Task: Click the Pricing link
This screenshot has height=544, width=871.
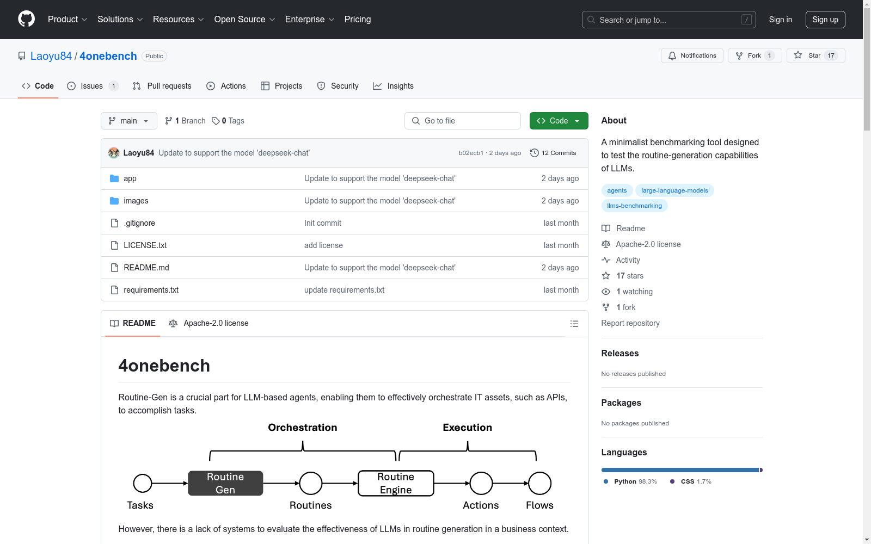Action: [x=358, y=19]
